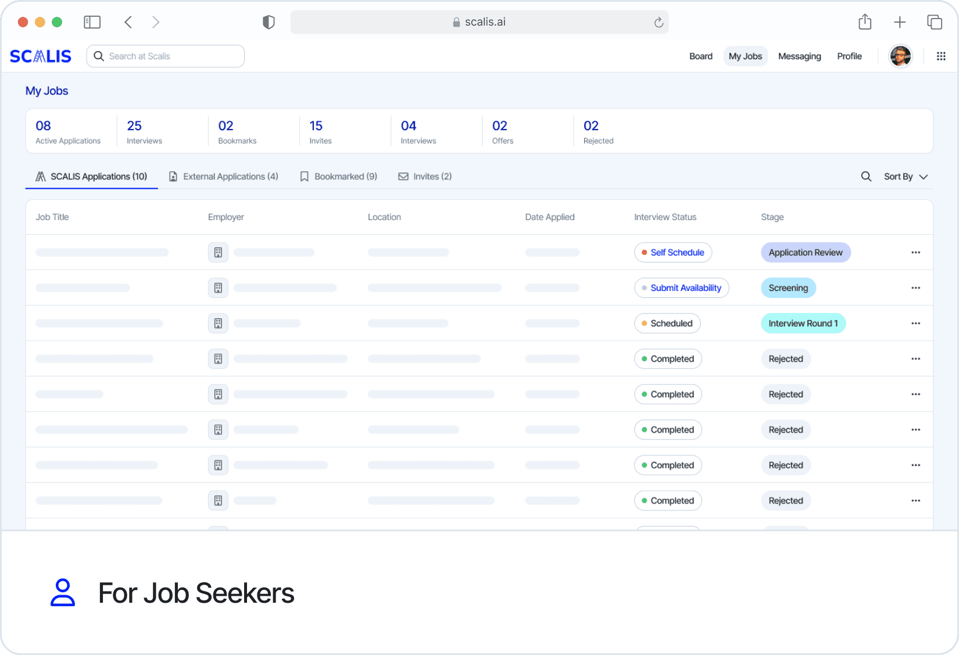Screen dimensions: 959x655
Task: Go to Messaging in top navigation
Action: point(799,56)
